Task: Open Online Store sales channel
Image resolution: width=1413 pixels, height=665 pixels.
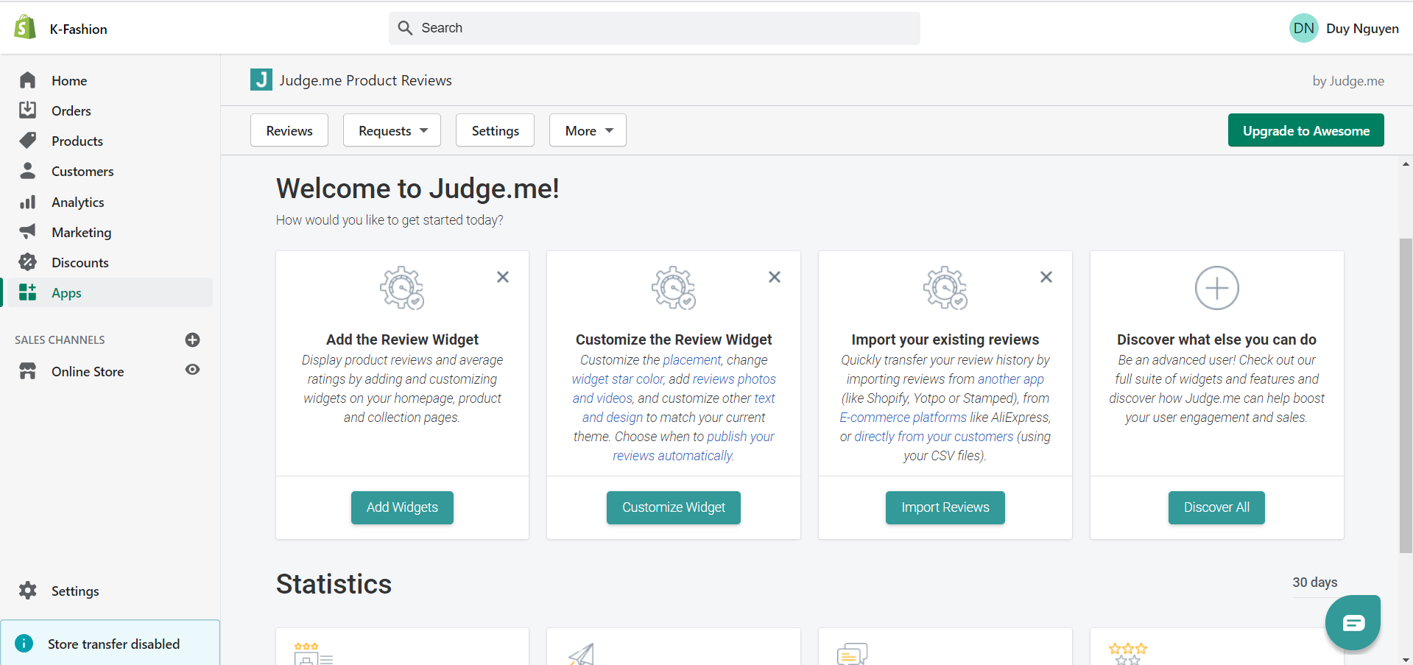Action: [x=88, y=371]
